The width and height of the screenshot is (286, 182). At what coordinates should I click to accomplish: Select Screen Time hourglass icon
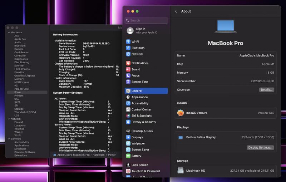(x=128, y=82)
